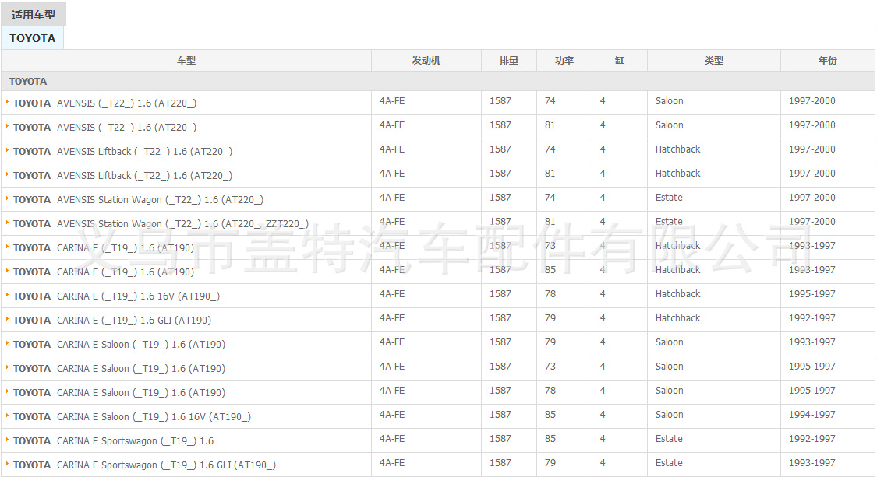
Task: Click the arrow bullet beside CARINA E Sportswagon 1.6 GLI
Action: click(x=7, y=464)
